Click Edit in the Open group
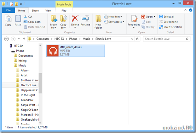This screenshot has width=196, height=133. pyautogui.click(x=146, y=22)
